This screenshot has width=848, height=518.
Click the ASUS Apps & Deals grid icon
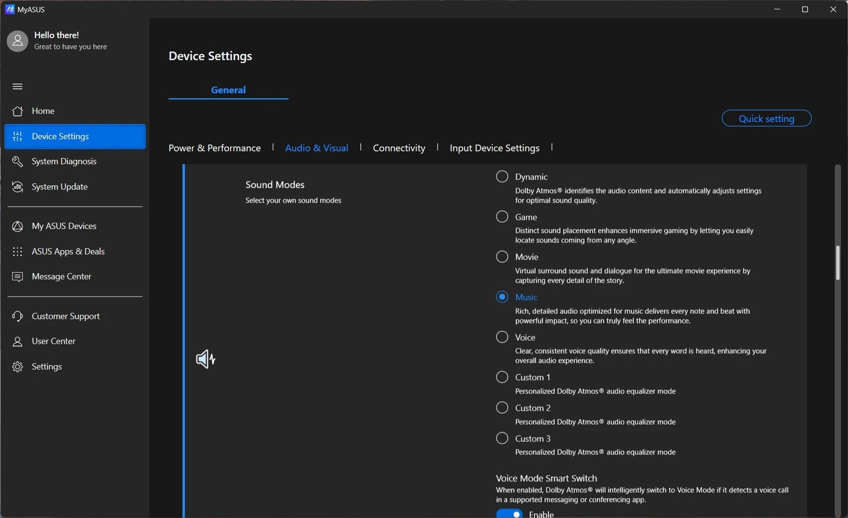(17, 251)
